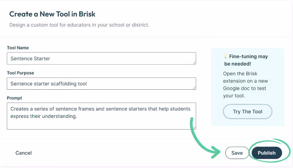Screen dimensions: 293x168
Task: Click the "Create a New Tool in Brisk" heading
Action: 52,14
